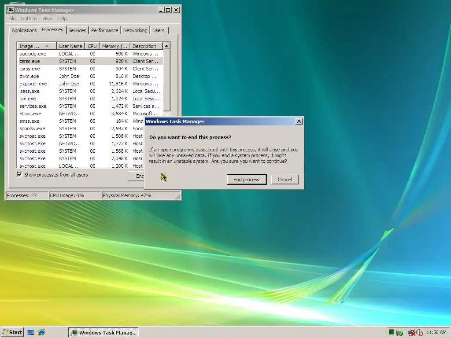Click CPU Usage: 0% status entry
451x338 pixels.
75,195
